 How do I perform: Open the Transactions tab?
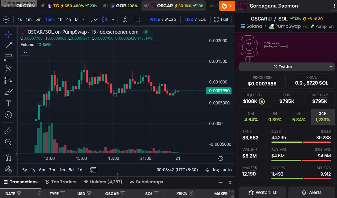(21, 182)
